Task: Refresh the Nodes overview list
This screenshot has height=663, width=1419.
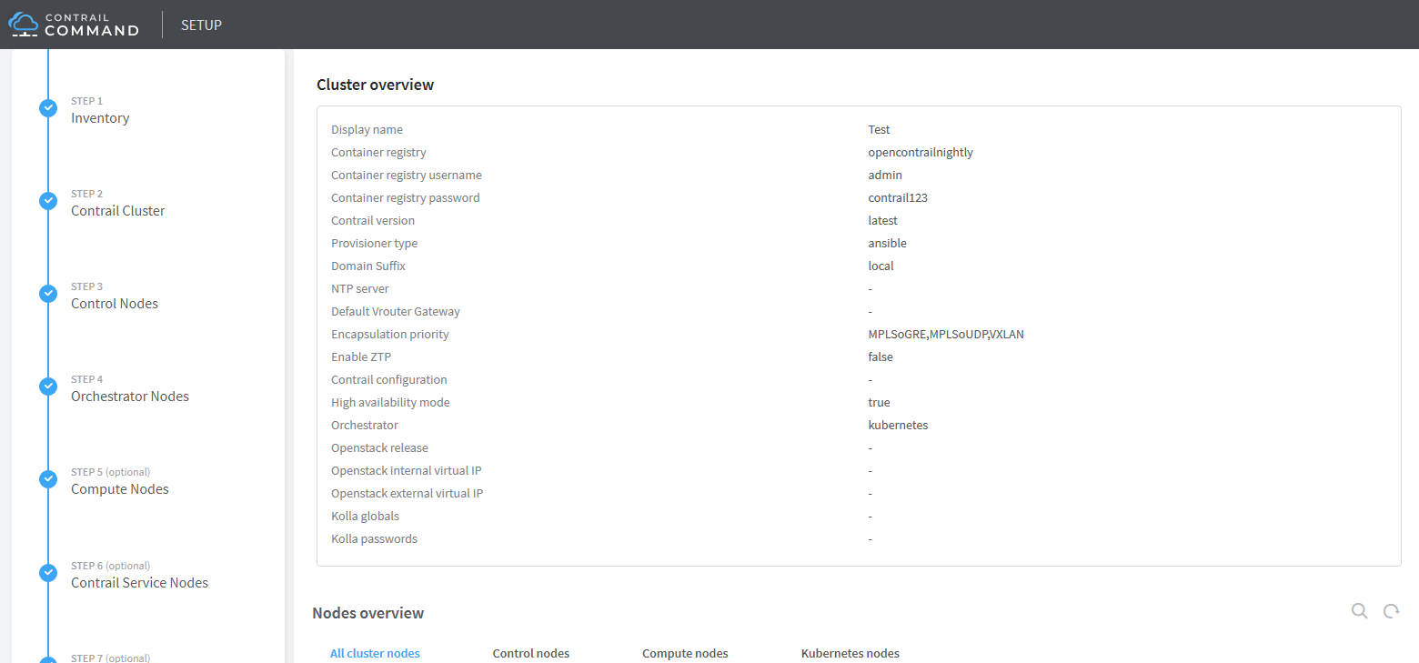Action: [1391, 611]
